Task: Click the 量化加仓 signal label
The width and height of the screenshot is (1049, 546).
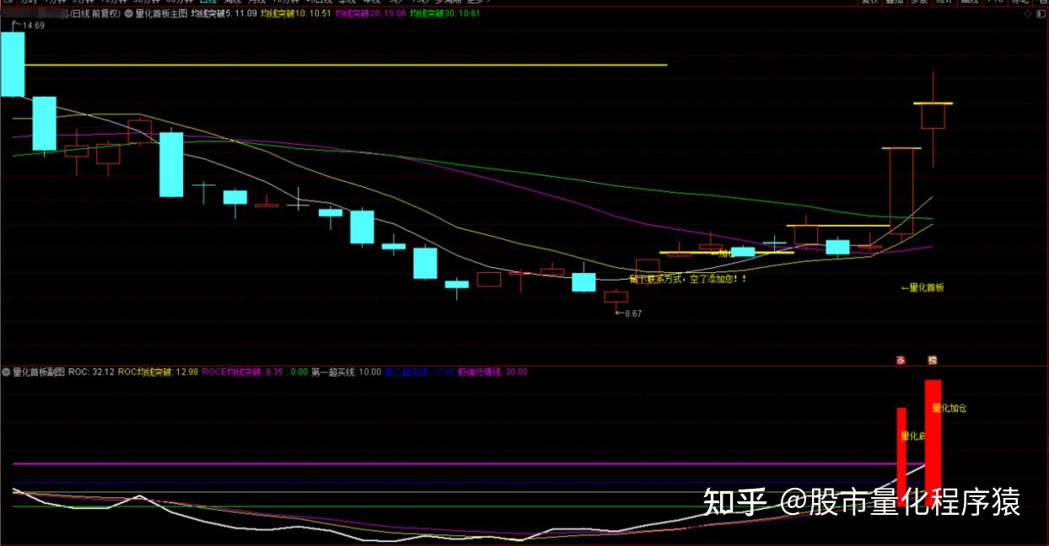Action: 949,409
